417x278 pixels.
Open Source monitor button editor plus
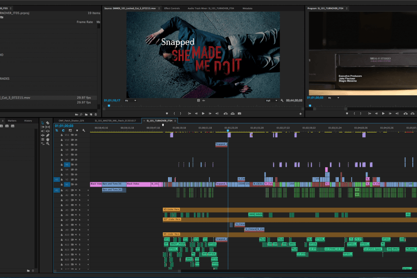(301, 114)
